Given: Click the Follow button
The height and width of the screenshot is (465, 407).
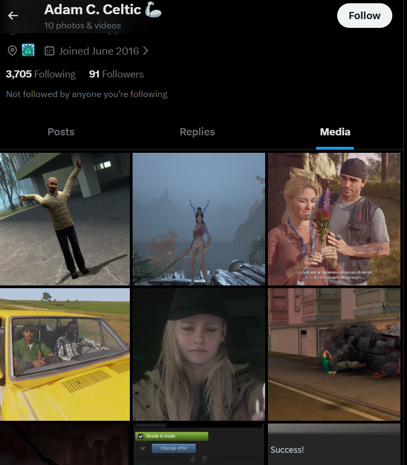Looking at the screenshot, I should 364,16.
